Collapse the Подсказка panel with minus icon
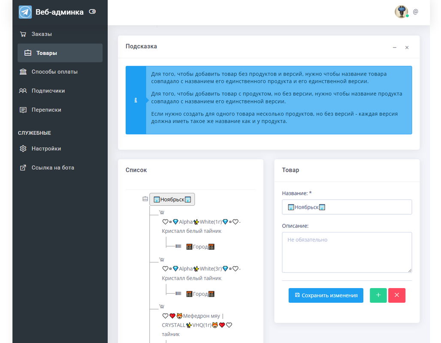The height and width of the screenshot is (343, 441). coord(395,48)
